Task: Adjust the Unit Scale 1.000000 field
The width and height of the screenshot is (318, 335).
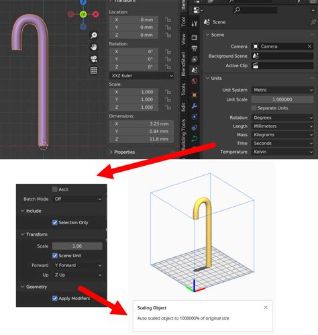Action: point(282,99)
